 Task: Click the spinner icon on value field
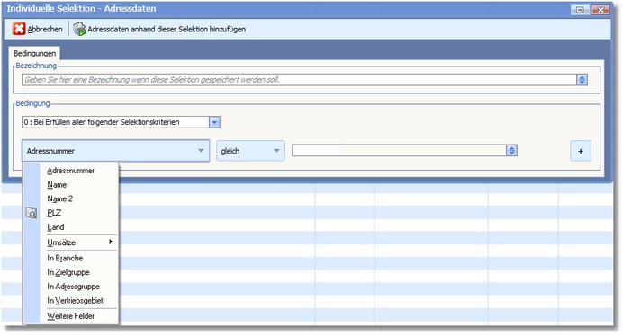[511, 151]
